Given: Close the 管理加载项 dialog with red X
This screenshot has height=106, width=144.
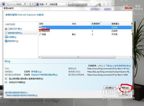Looking at the screenshot, I should pos(129,7).
